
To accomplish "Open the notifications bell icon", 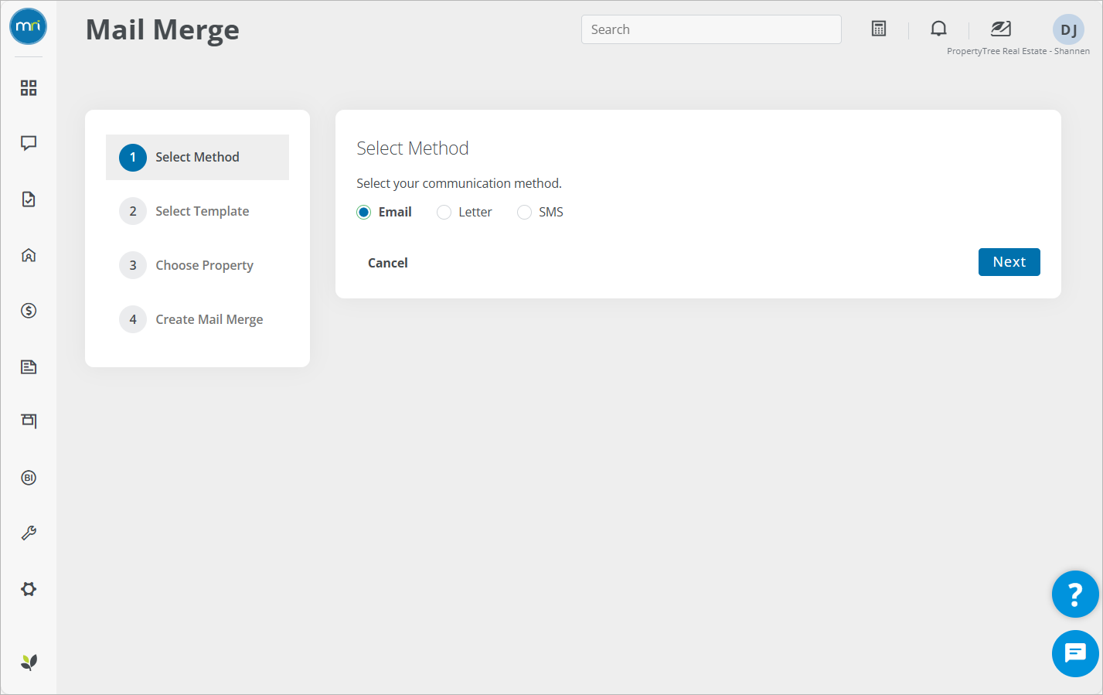I will (x=938, y=29).
